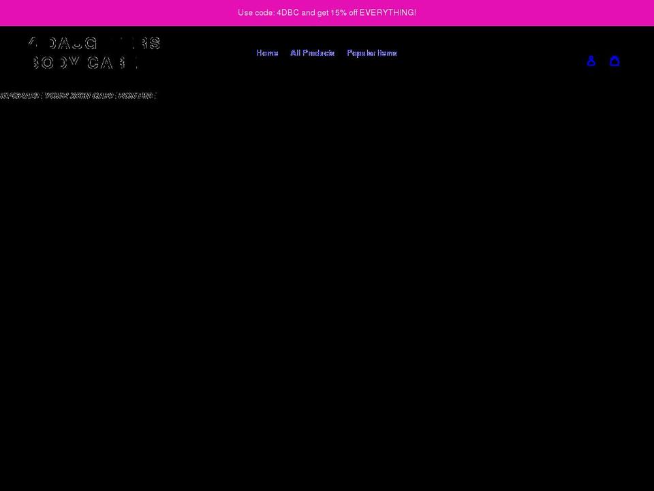
Task: Access account settings via profile icon
Action: tap(591, 61)
